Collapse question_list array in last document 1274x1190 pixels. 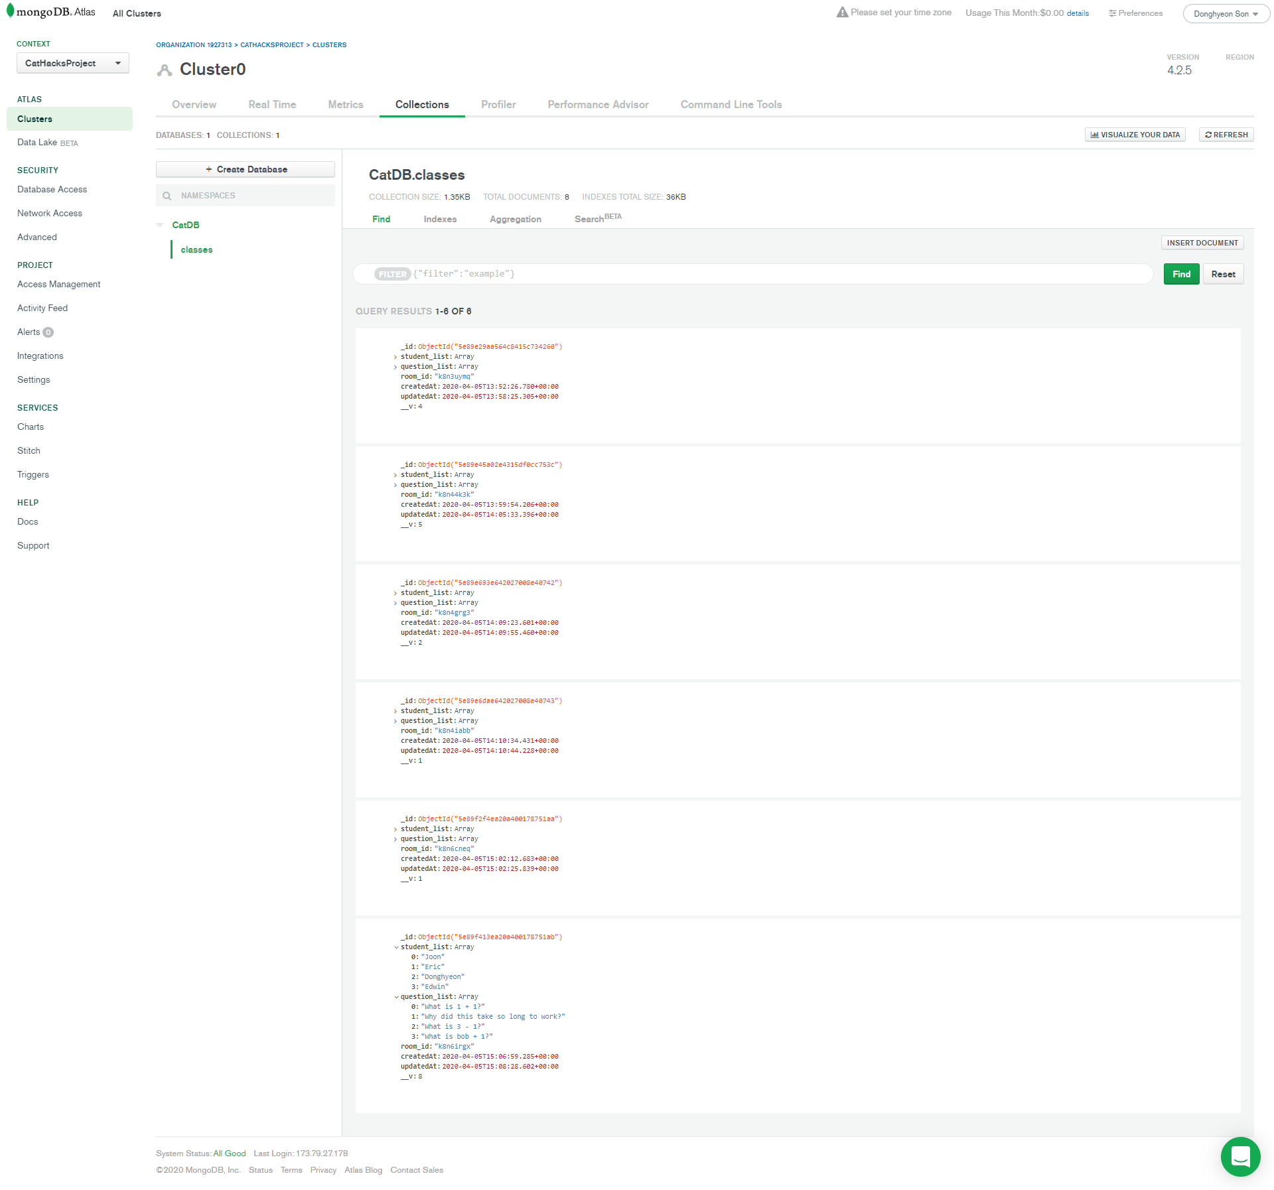(x=396, y=997)
